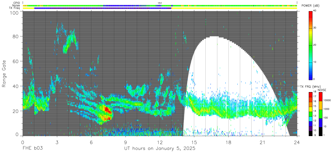Click the 1000 label on NOISE legend
This screenshot has height=154, width=334.
pos(327,109)
